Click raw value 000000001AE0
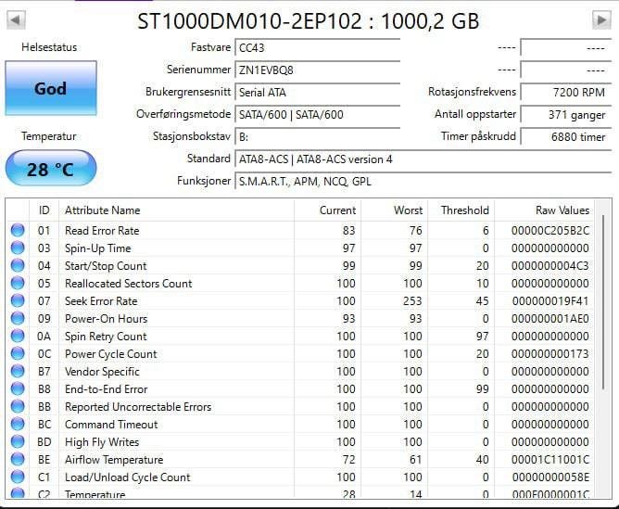619x509 pixels. click(x=550, y=318)
